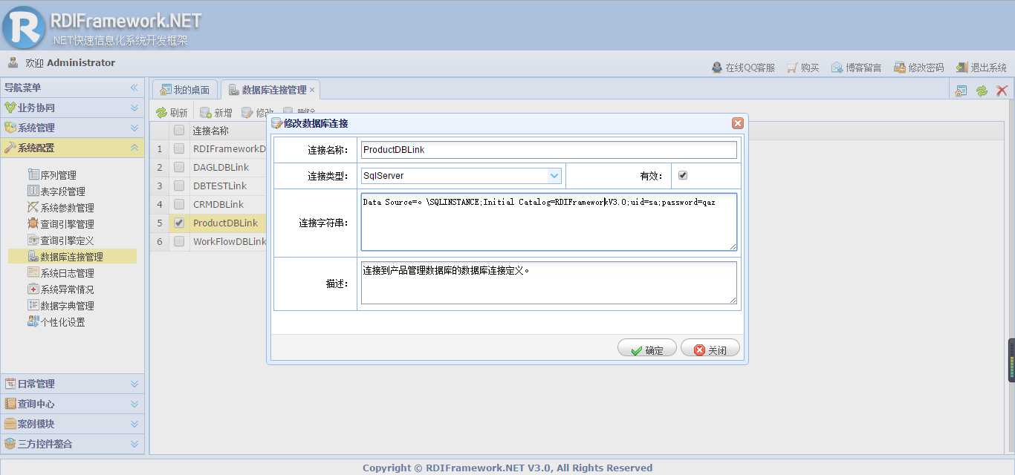Open 序列管理 in the sidebar
The height and width of the screenshot is (475, 1015).
click(52, 175)
